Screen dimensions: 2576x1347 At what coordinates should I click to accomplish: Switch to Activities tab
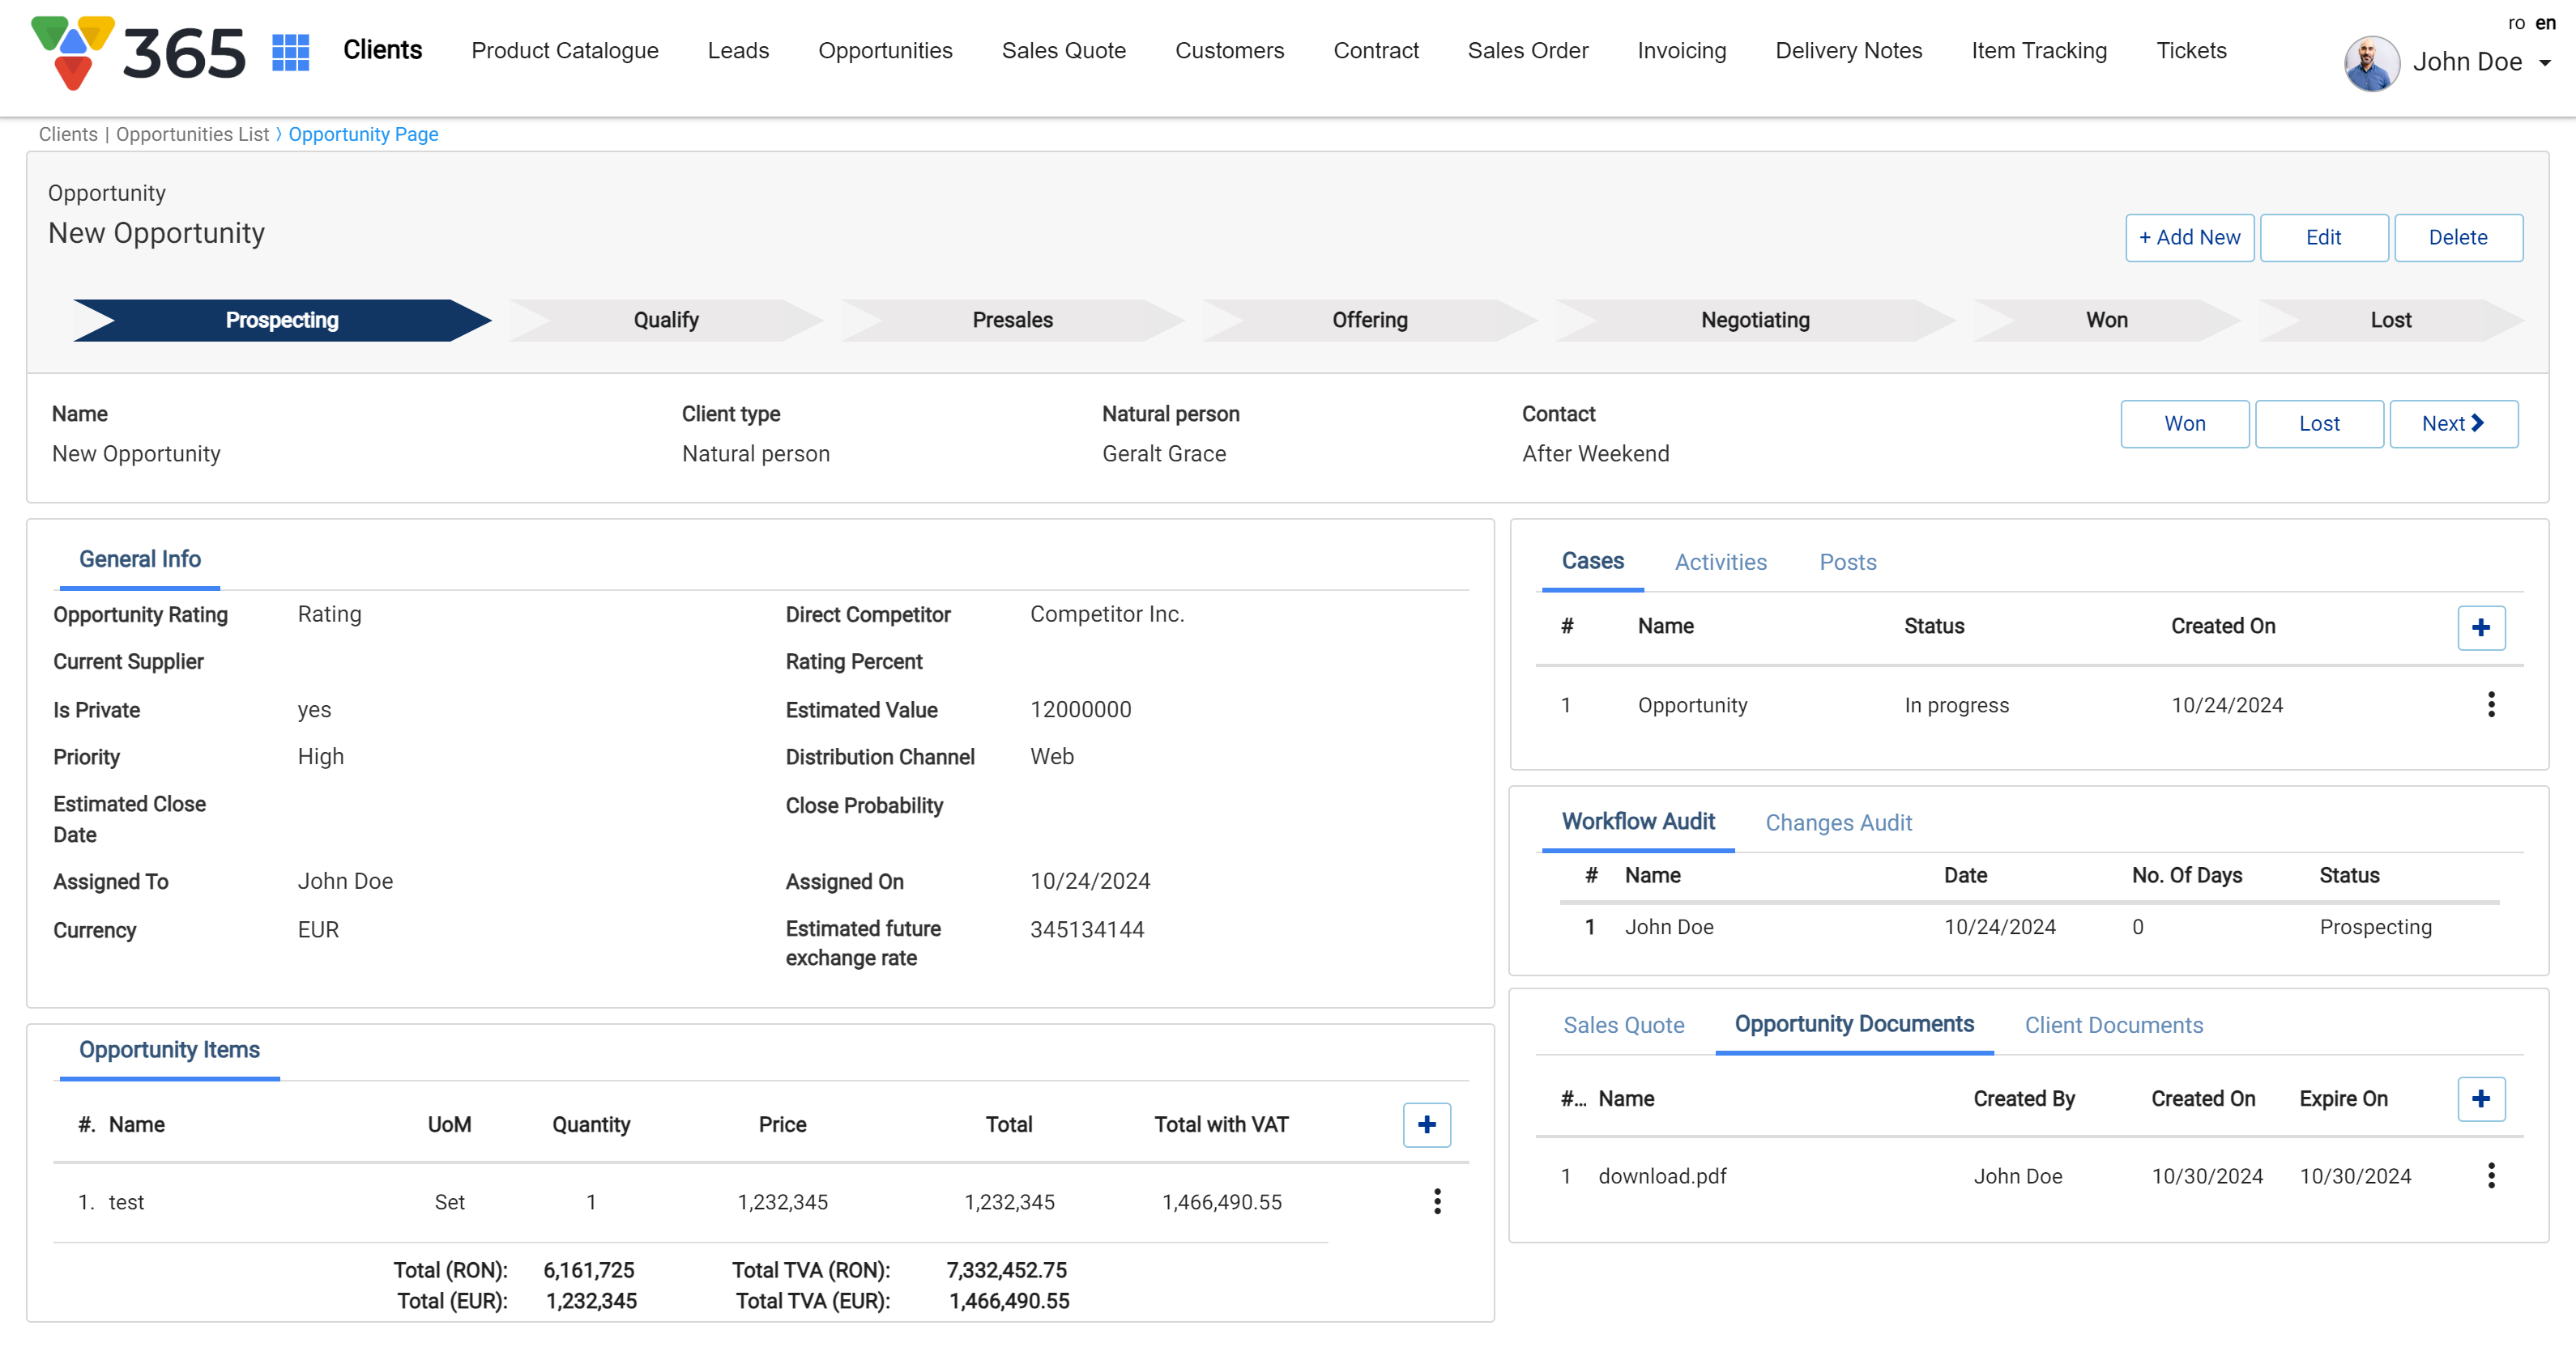click(1720, 562)
